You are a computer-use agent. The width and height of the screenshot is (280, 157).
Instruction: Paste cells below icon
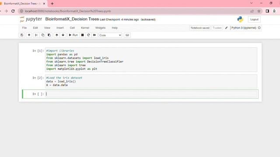pyautogui.click(x=49, y=35)
